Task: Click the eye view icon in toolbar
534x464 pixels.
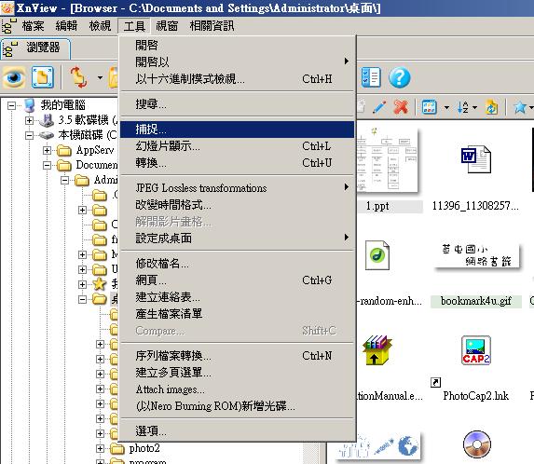Action: pyautogui.click(x=14, y=77)
